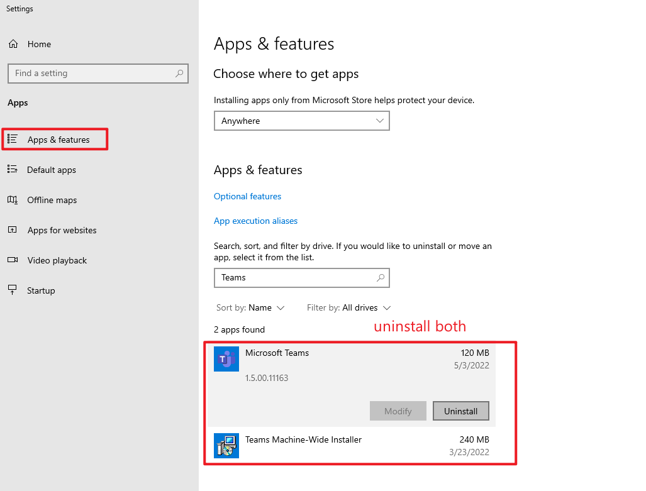The width and height of the screenshot is (646, 491).
Task: Click the Default apps sidebar icon
Action: 13,169
